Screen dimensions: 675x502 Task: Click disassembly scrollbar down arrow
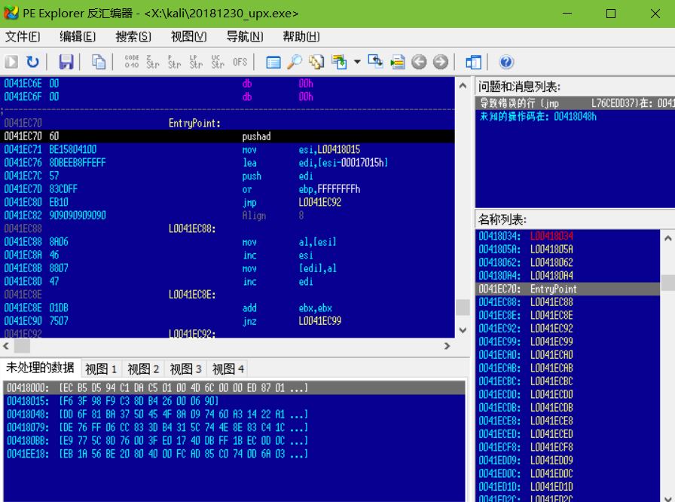463,330
